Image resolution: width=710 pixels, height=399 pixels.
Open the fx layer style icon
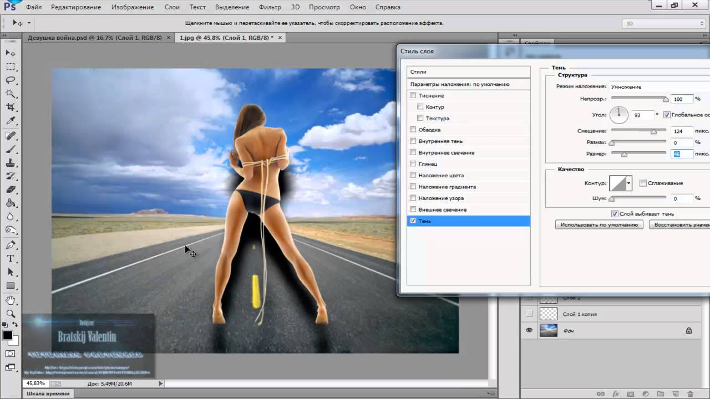[x=616, y=393]
